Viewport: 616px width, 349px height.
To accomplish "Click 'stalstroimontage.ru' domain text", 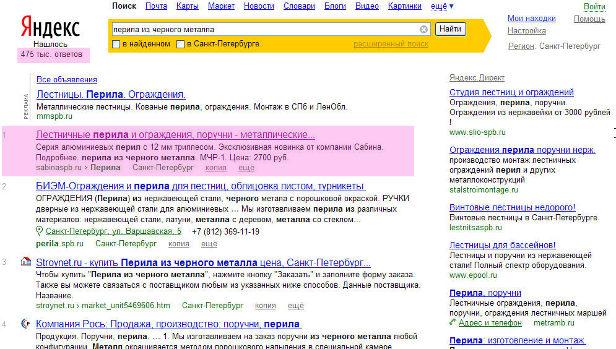I will coord(484,190).
